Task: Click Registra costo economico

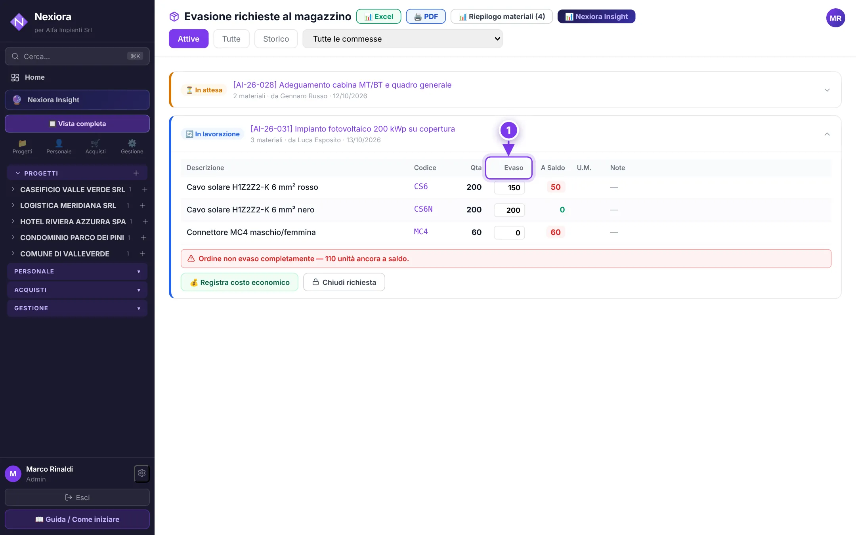Action: 239,282
